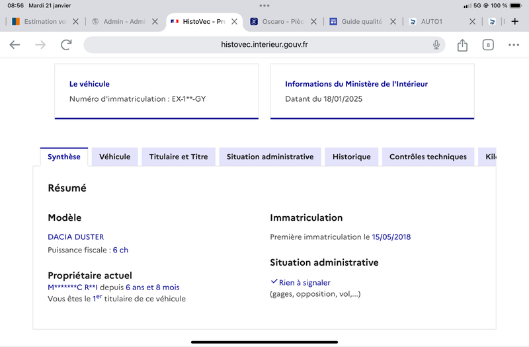Tap the three-dot multitasking control at top
The height and width of the screenshot is (347, 529).
tap(264, 5)
